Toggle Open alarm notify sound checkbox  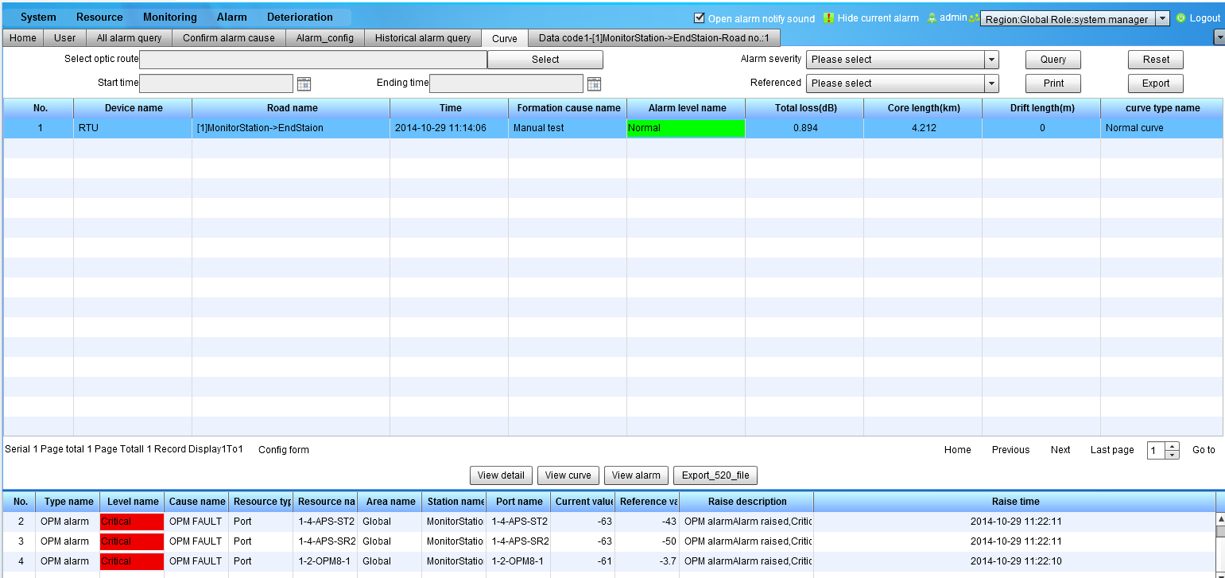point(700,17)
